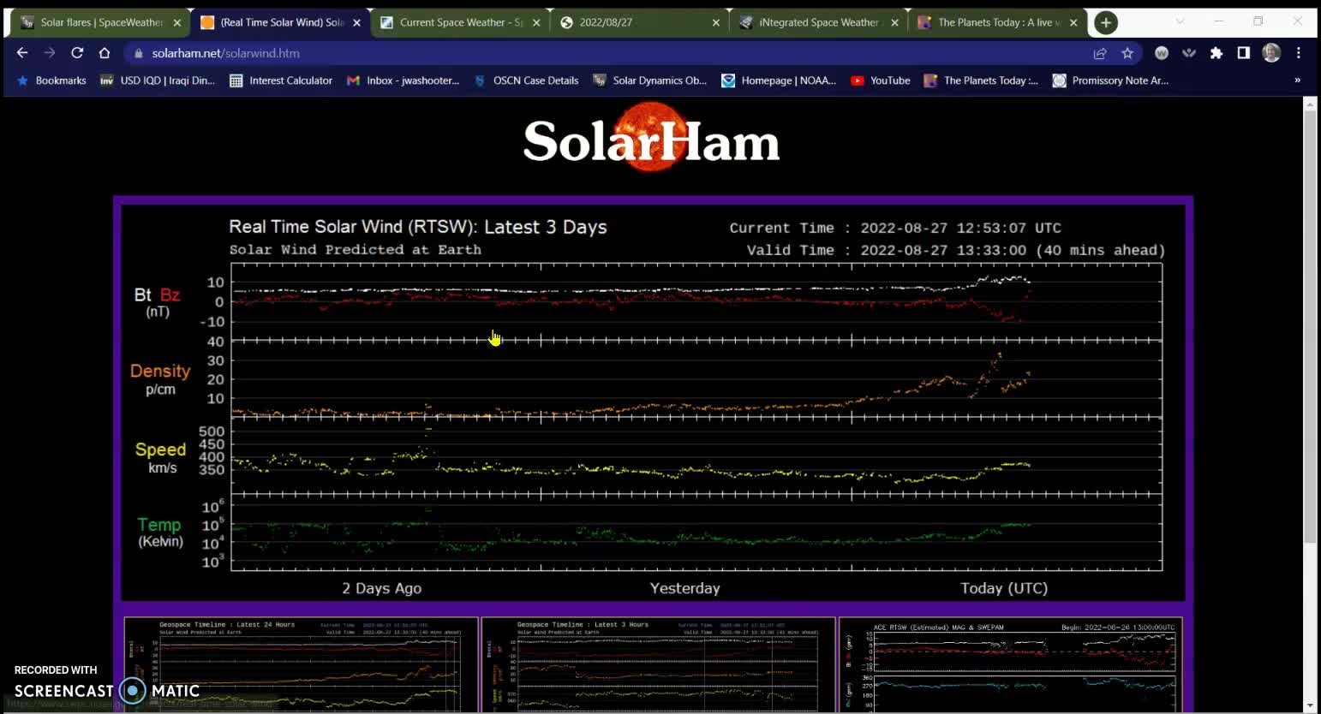Click the scrollbar up arrow
1321x714 pixels.
point(1309,104)
